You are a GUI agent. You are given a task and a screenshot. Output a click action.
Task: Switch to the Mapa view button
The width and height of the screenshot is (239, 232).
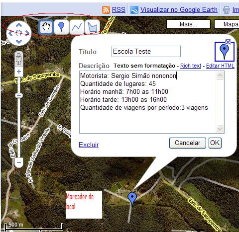click(x=227, y=24)
